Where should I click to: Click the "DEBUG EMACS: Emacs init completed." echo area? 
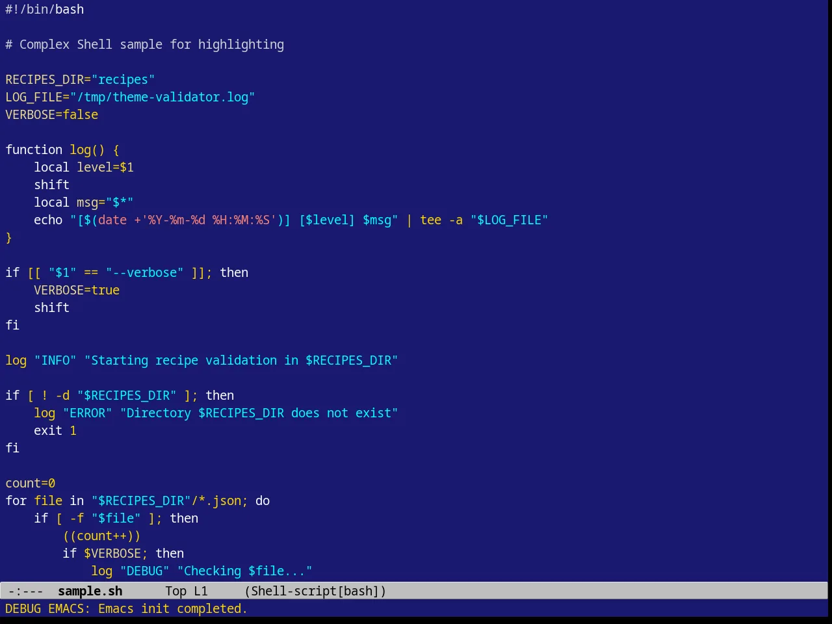tap(127, 608)
